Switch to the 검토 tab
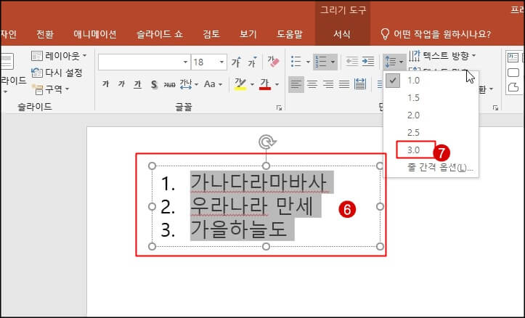Image resolution: width=525 pixels, height=318 pixels. [211, 34]
